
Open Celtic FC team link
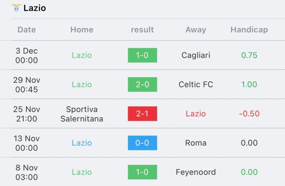click(x=196, y=85)
